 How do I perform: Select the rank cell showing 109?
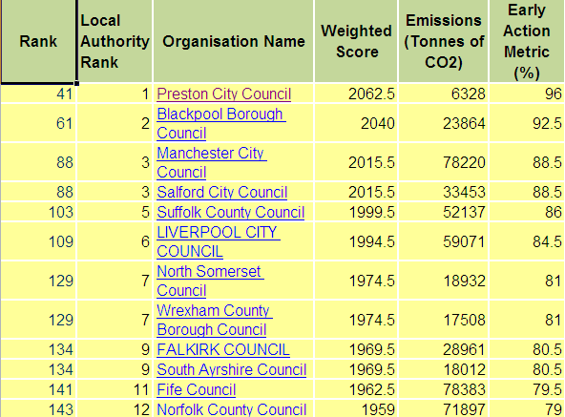[x=38, y=241]
